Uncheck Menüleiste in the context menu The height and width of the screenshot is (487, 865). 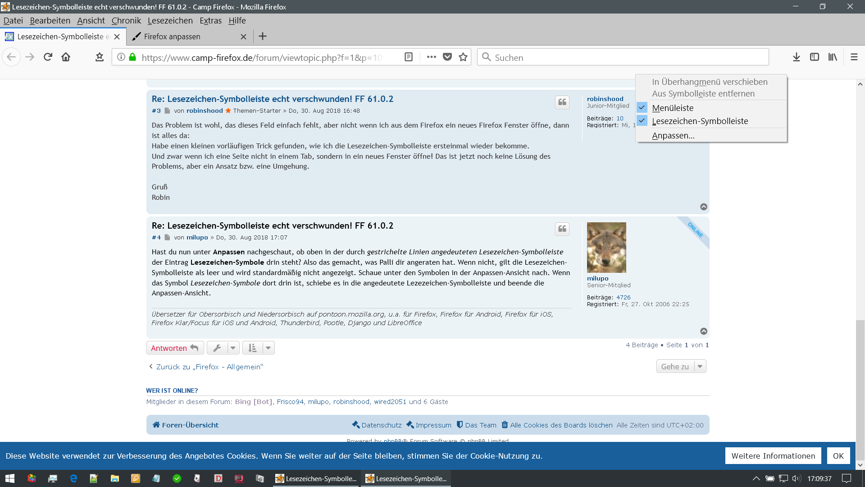pos(672,108)
